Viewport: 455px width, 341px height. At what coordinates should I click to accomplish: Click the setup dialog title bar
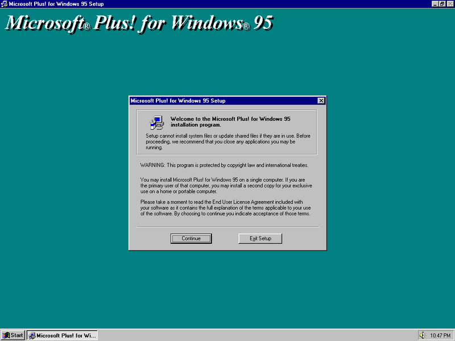coord(216,101)
